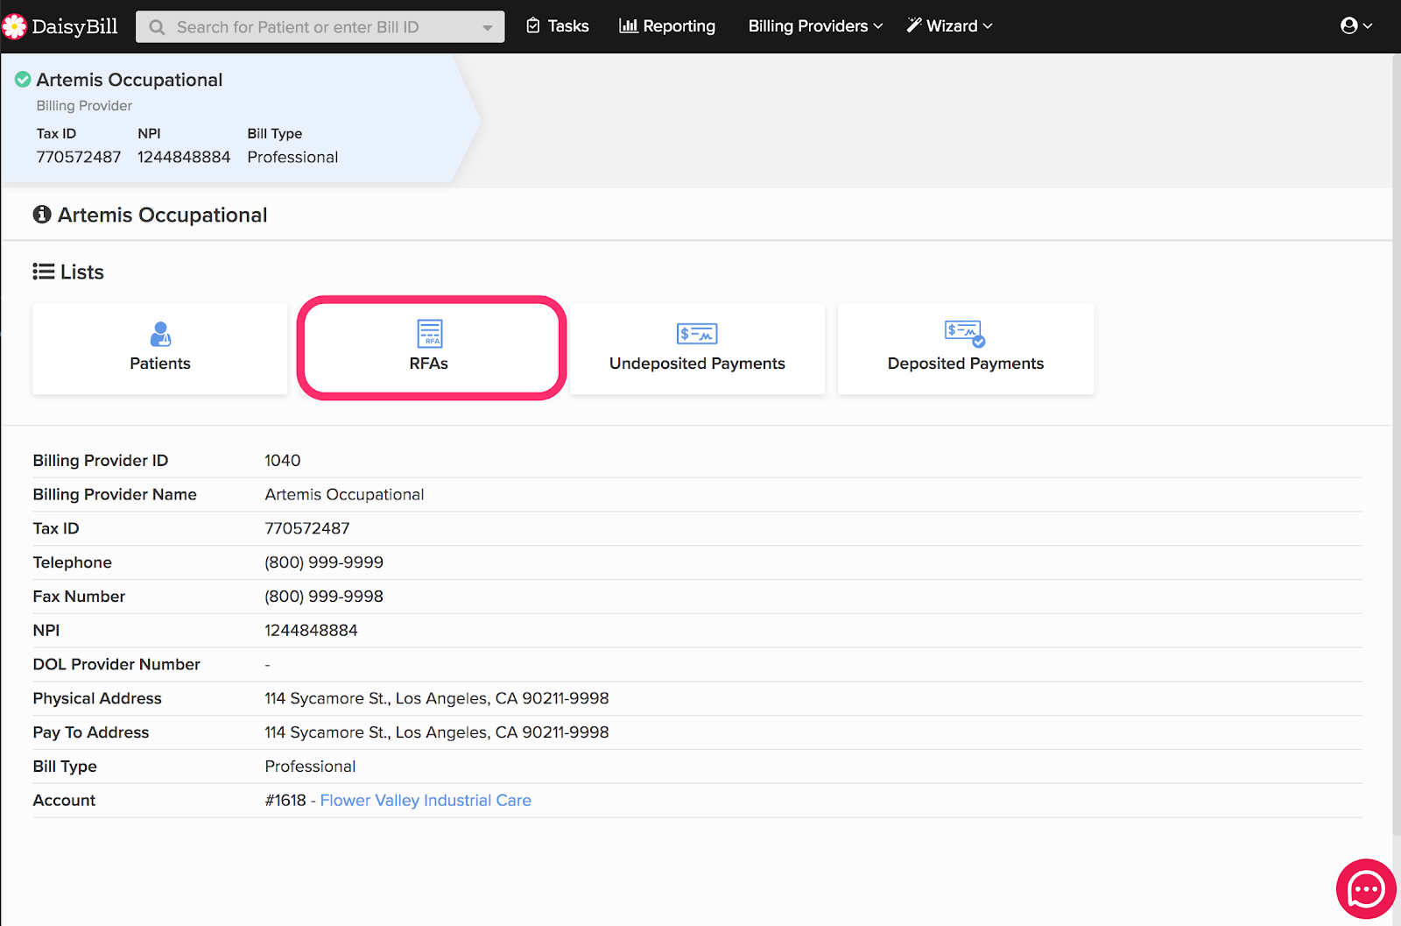
Task: Select the Telephone value (800) 999-9999
Action: coord(324,562)
